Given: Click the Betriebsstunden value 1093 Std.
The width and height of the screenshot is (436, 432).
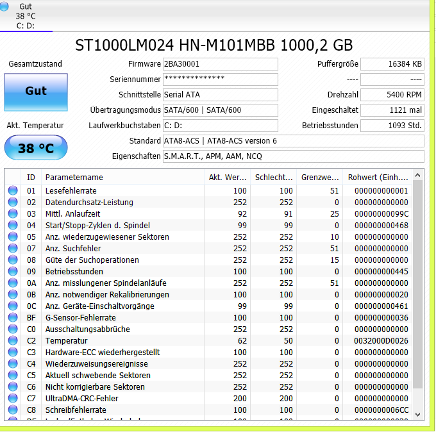Looking at the screenshot, I should point(392,126).
